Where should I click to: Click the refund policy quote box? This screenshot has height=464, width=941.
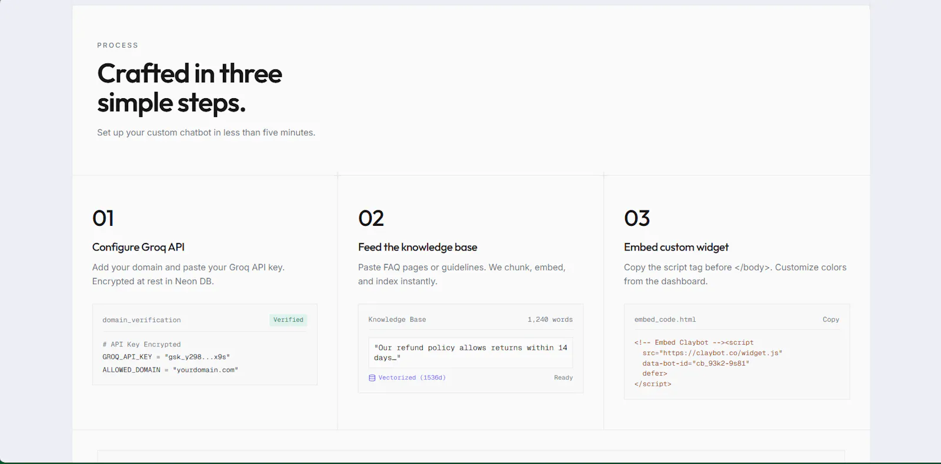(x=470, y=353)
